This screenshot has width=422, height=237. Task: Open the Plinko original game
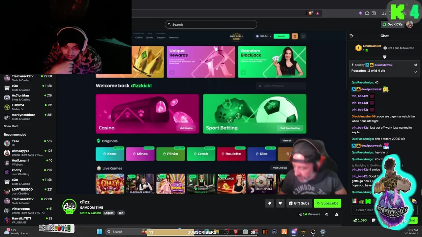point(170,154)
